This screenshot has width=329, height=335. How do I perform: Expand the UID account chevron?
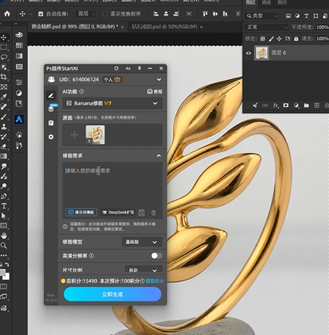coord(159,80)
